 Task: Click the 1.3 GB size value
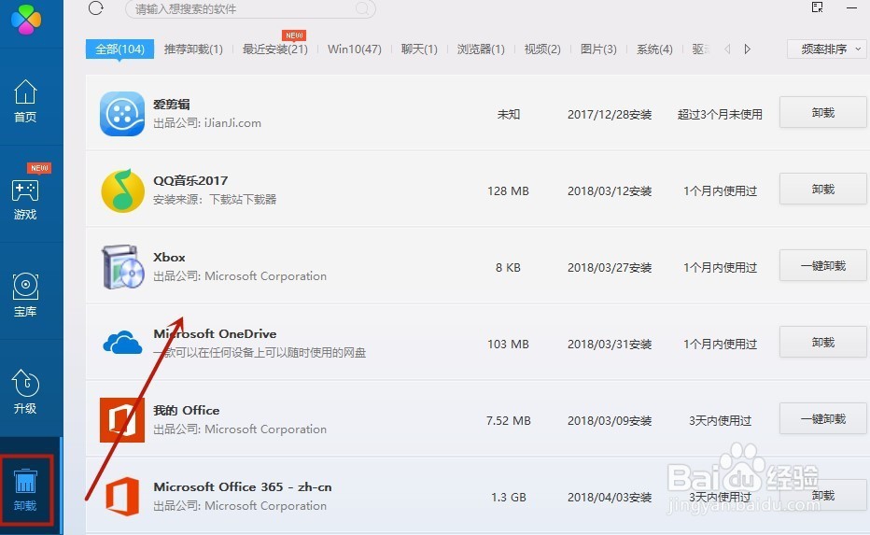508,498
